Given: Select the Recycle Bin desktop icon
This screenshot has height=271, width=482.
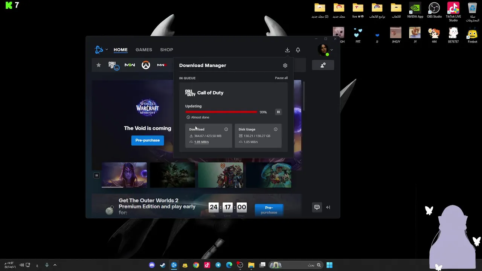Looking at the screenshot, I should click(x=472, y=12).
